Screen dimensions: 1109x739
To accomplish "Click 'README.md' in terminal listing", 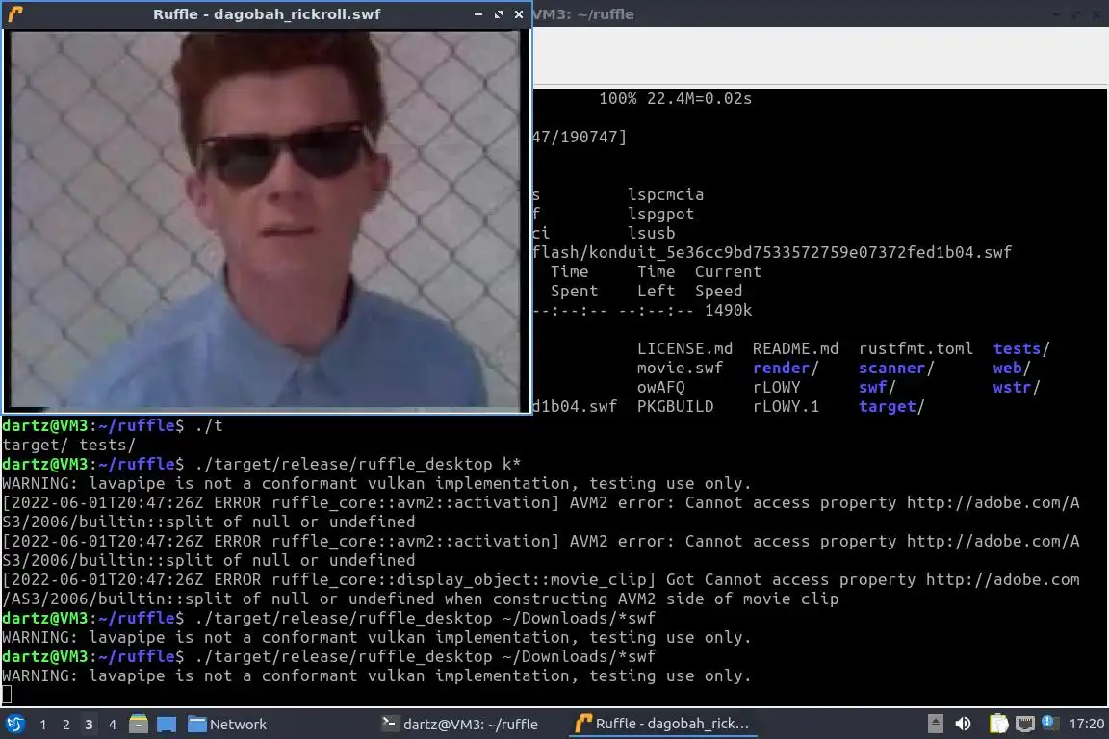I will click(795, 348).
